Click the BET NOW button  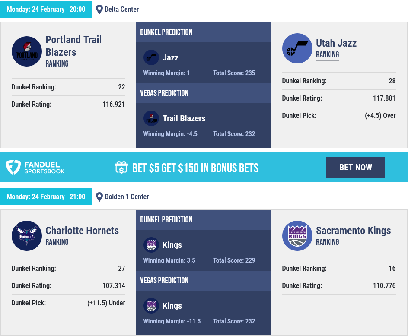[x=355, y=167]
